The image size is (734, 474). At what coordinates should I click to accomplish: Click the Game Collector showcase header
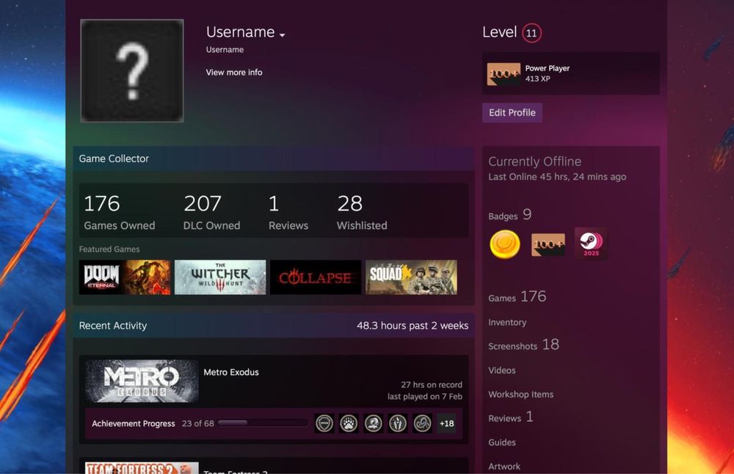[274, 158]
